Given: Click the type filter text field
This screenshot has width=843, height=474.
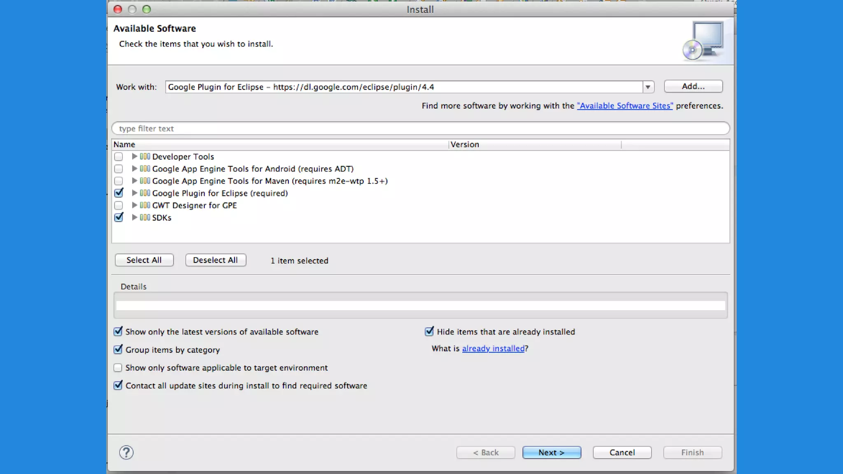Looking at the screenshot, I should click(x=420, y=128).
